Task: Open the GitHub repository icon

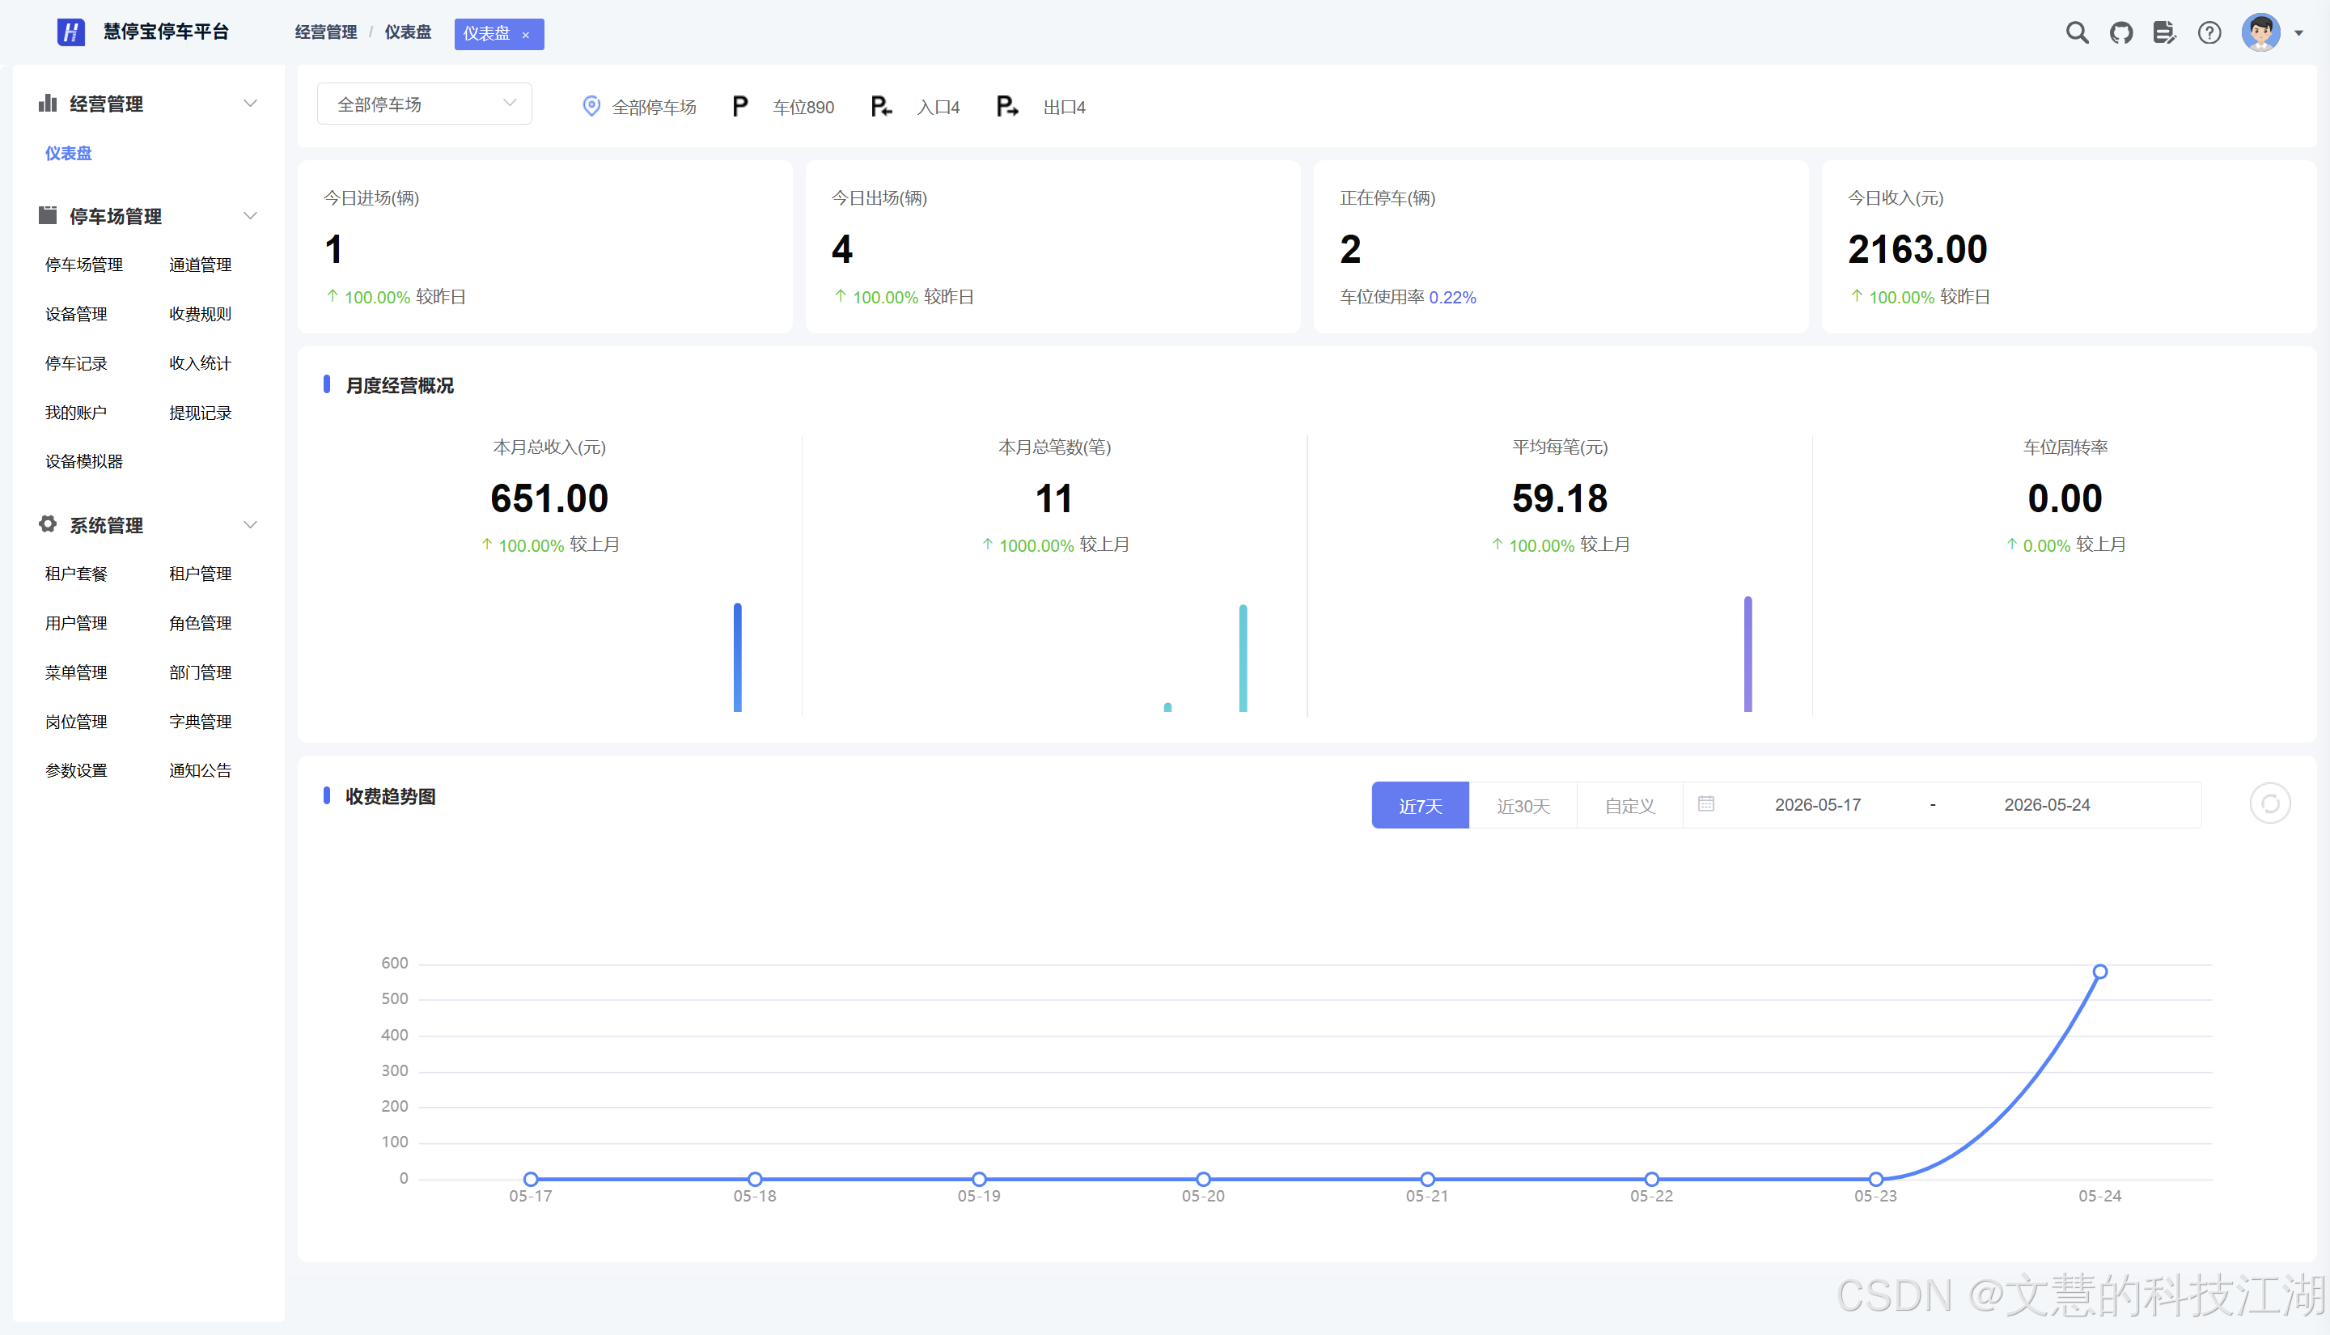Action: click(x=2121, y=33)
